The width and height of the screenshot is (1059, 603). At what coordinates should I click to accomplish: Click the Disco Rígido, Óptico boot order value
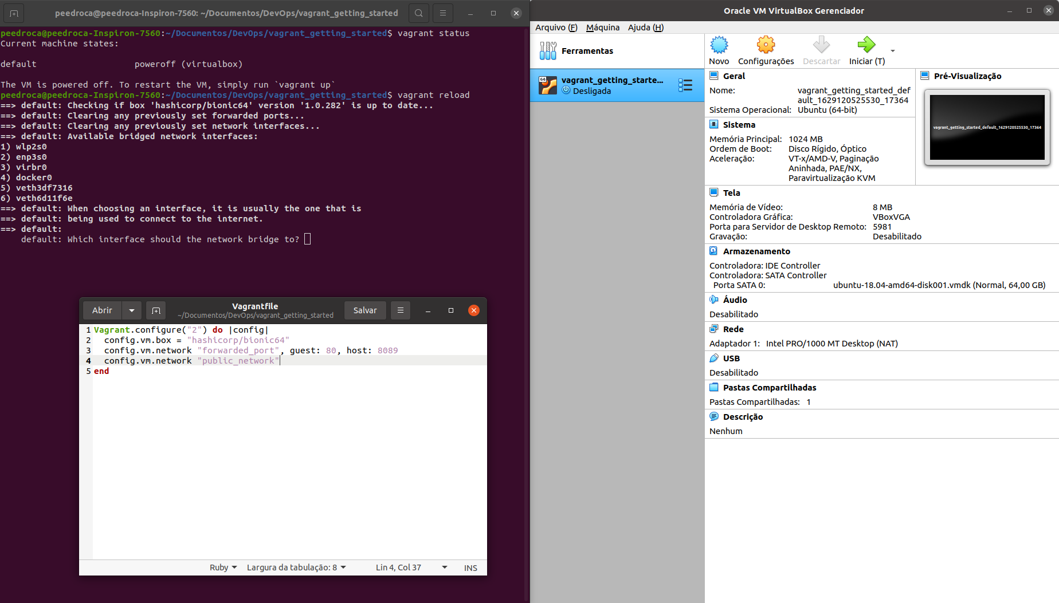pyautogui.click(x=827, y=149)
